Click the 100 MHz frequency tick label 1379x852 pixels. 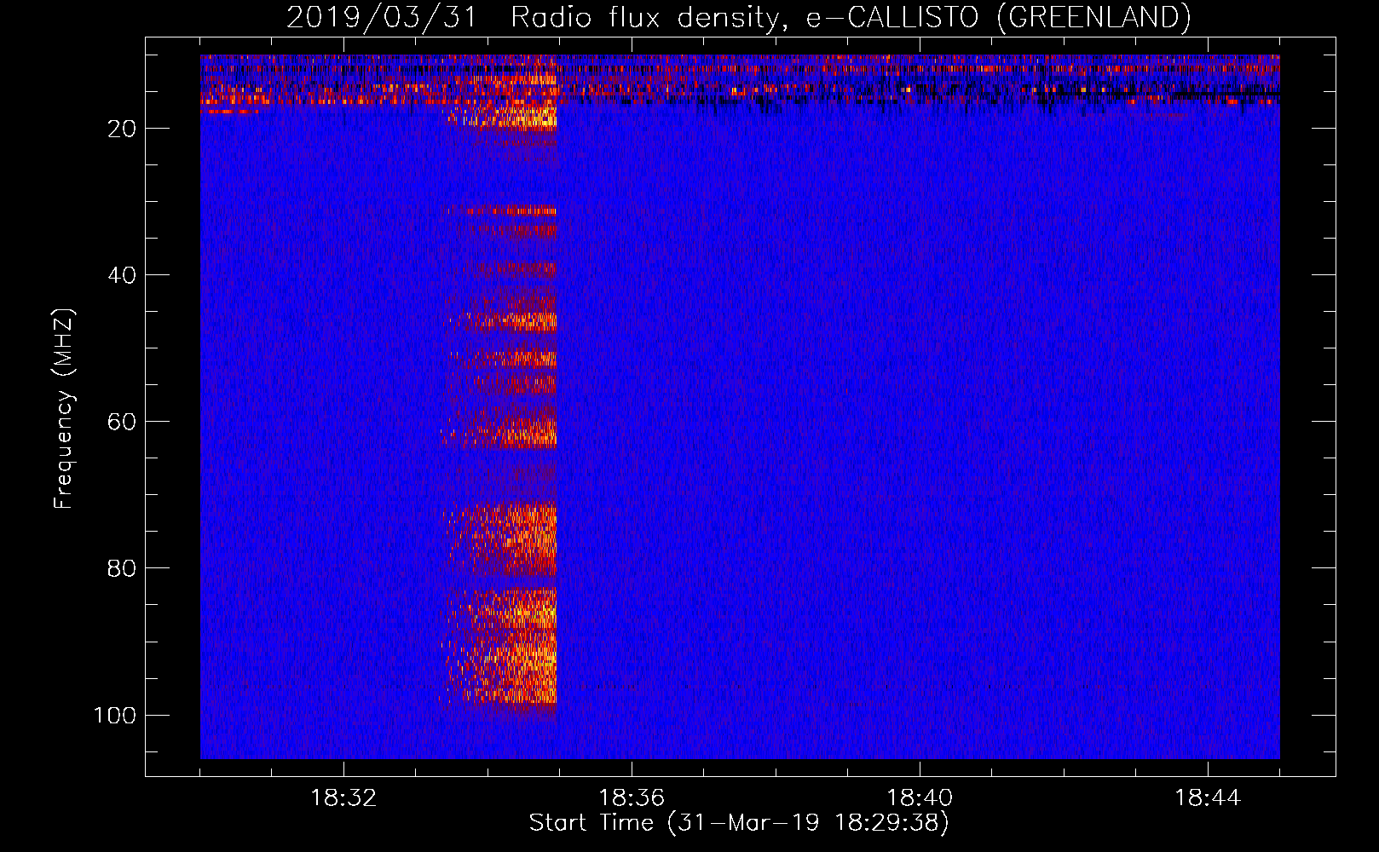(115, 715)
